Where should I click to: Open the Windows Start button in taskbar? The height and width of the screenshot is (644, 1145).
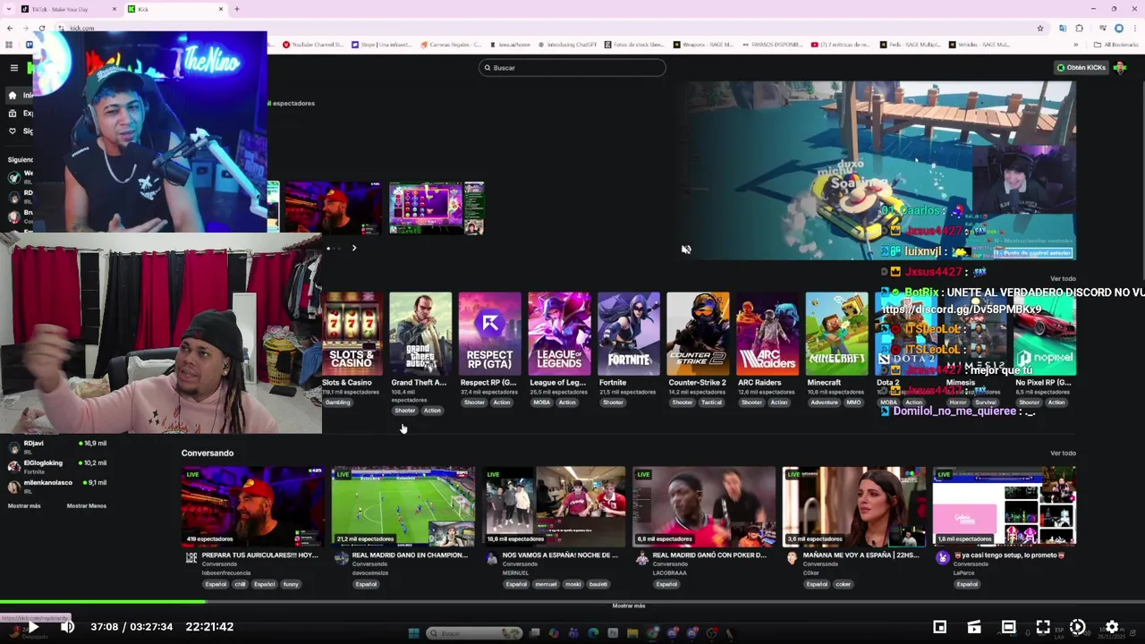[413, 633]
